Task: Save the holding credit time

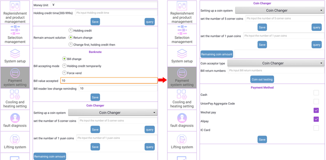Action: point(95,22)
